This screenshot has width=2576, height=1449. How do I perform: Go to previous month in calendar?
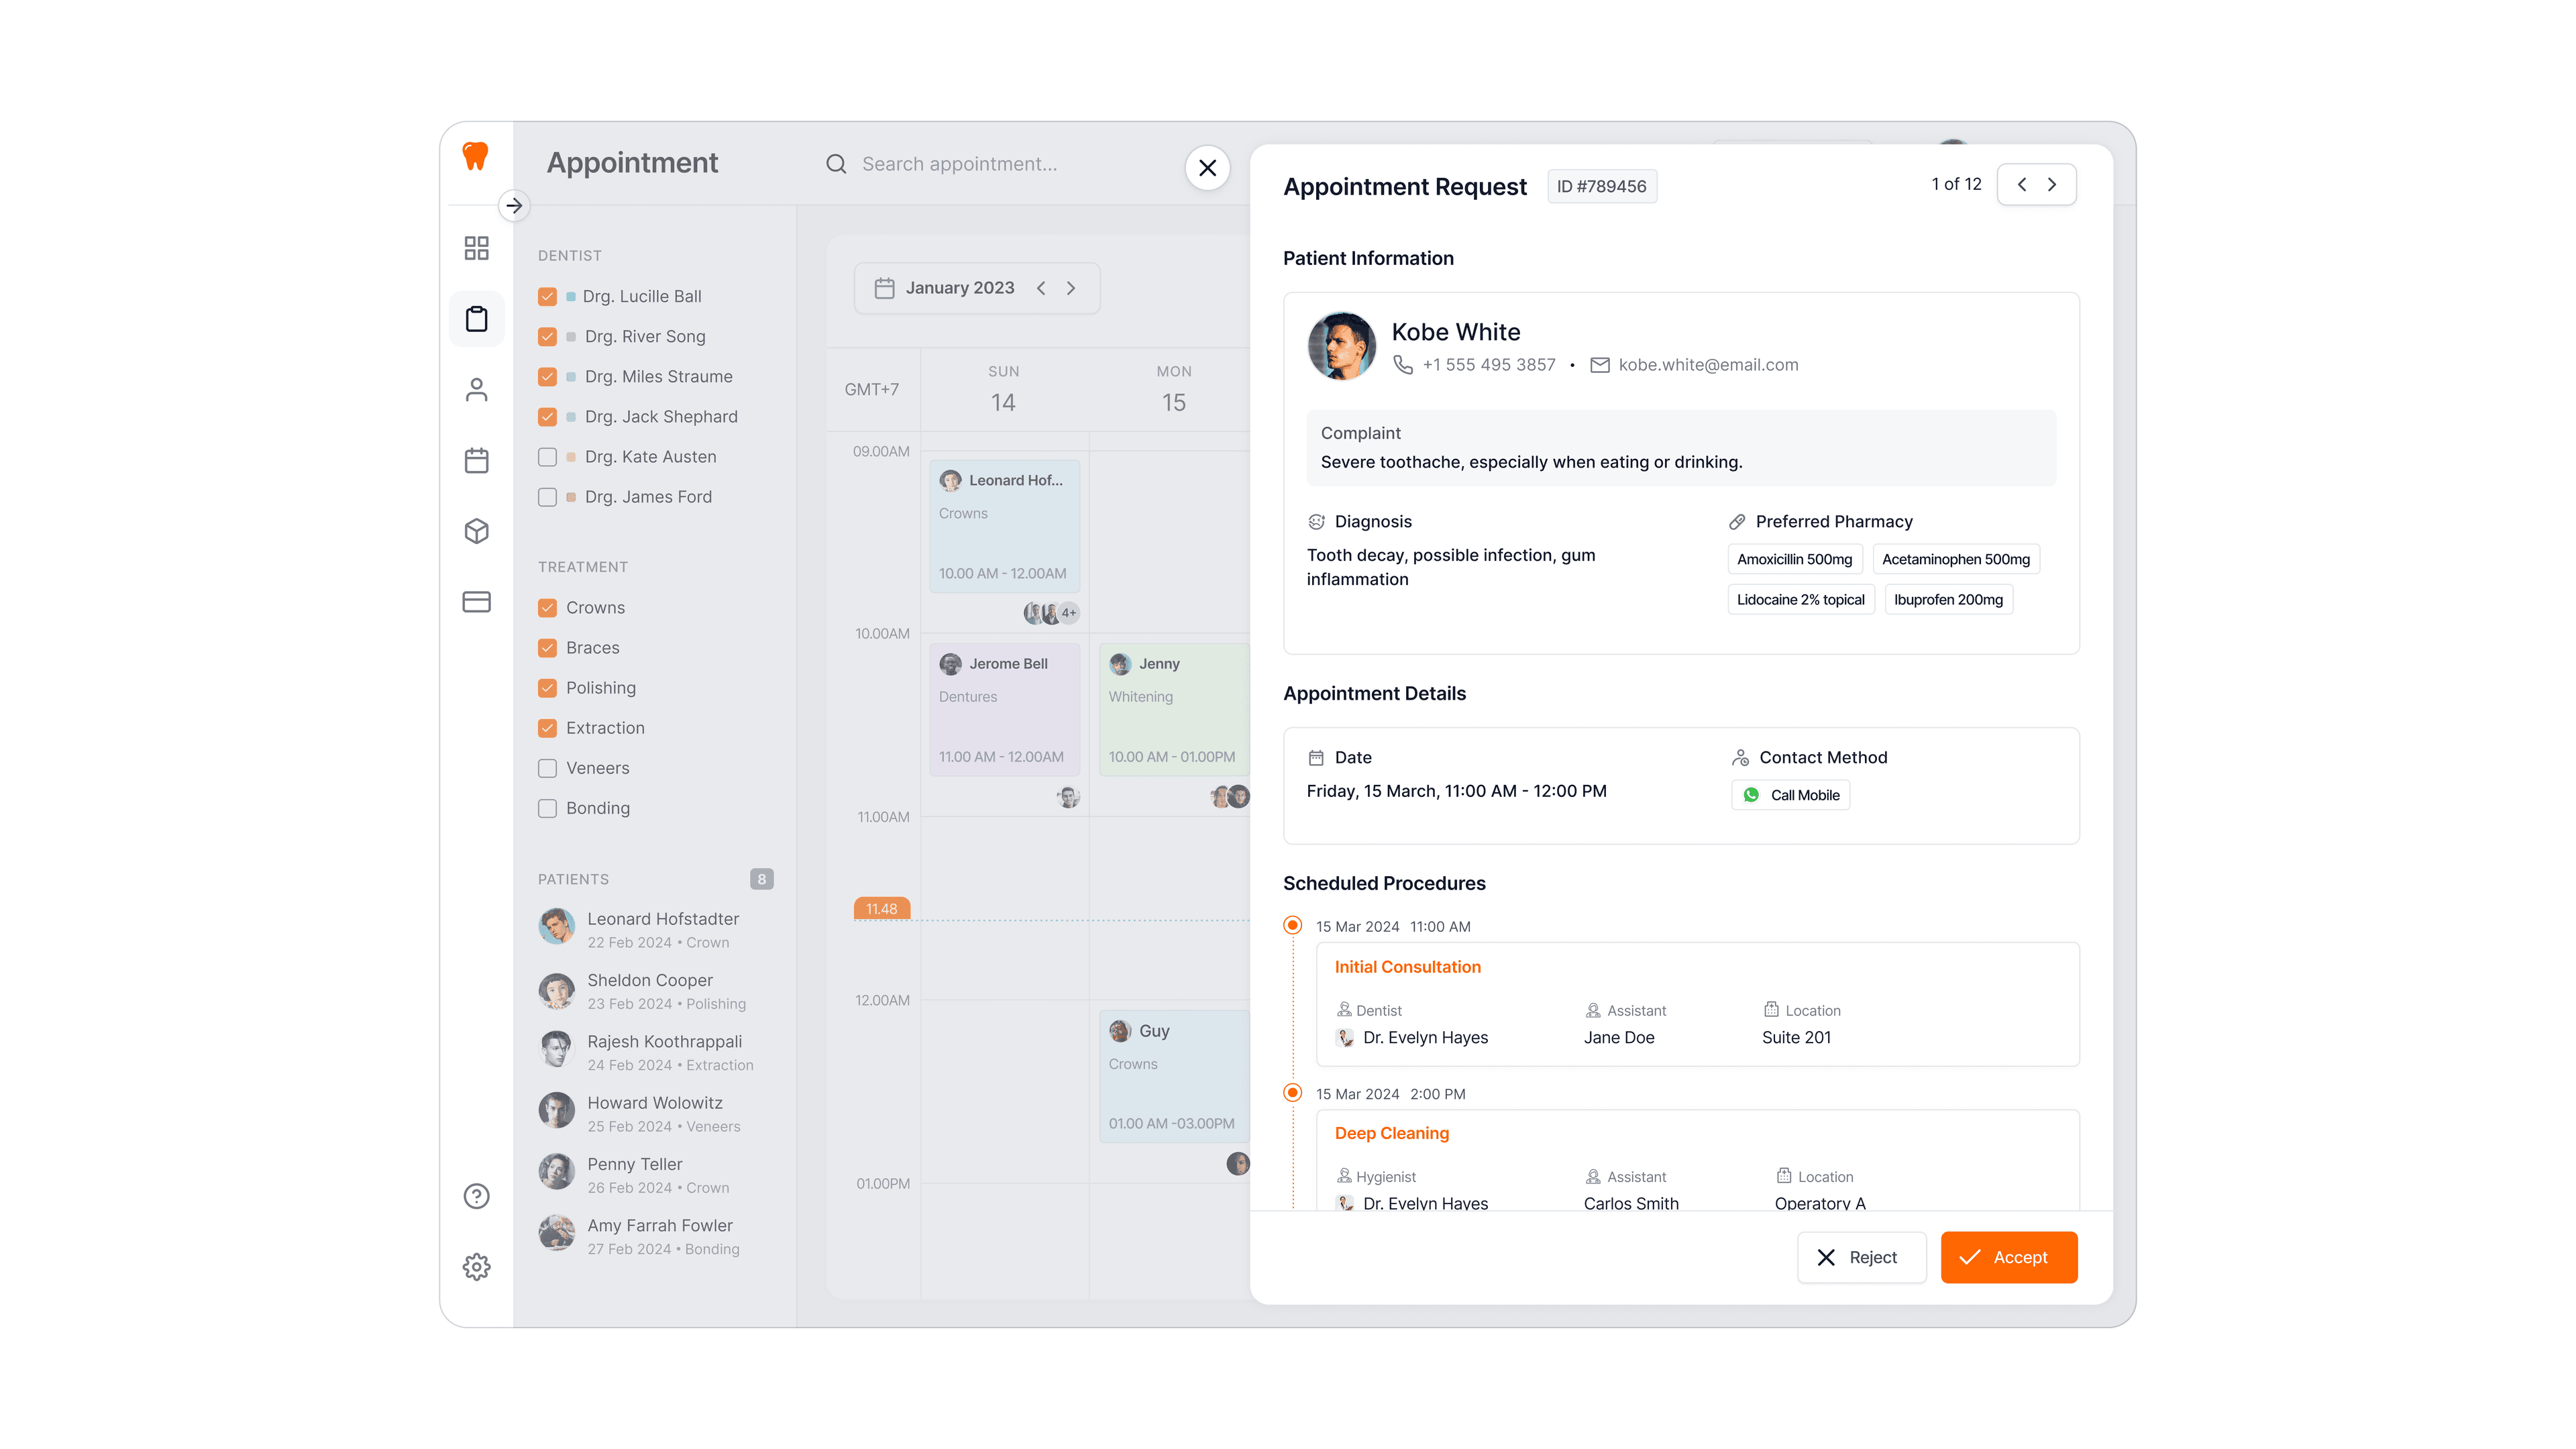pyautogui.click(x=1041, y=288)
